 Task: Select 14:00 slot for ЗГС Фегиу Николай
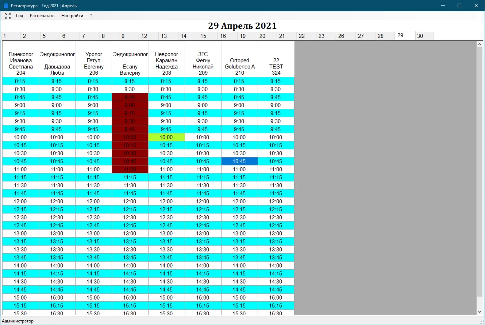203,266
